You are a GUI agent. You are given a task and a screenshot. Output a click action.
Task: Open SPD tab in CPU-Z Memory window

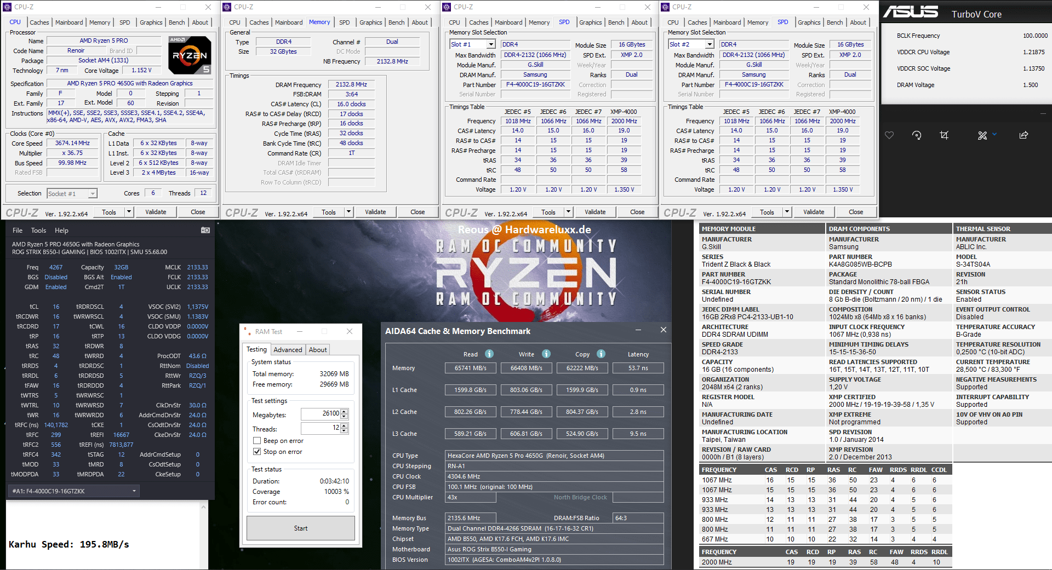tap(344, 22)
